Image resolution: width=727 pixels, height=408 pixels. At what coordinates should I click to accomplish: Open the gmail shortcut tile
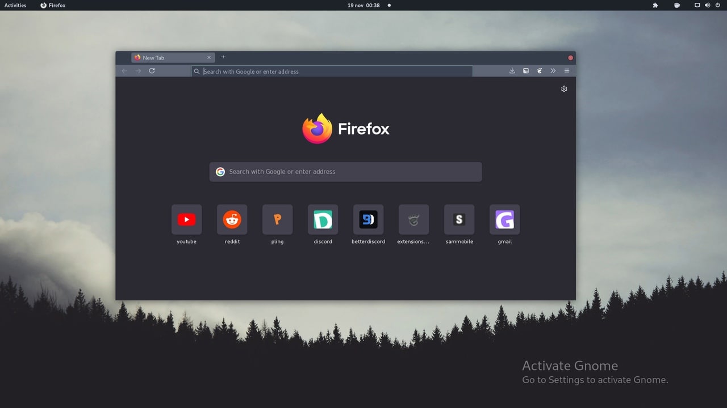[504, 219]
